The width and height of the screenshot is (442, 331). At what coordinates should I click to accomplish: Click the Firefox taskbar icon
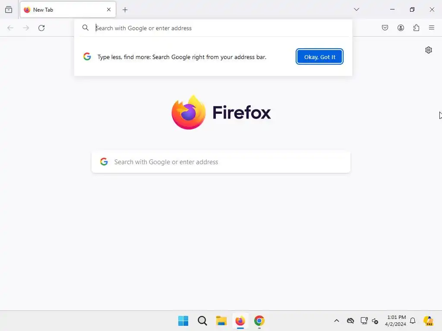click(x=240, y=321)
